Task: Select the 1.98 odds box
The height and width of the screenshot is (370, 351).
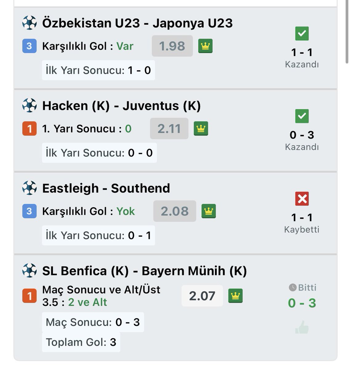Action: (172, 46)
